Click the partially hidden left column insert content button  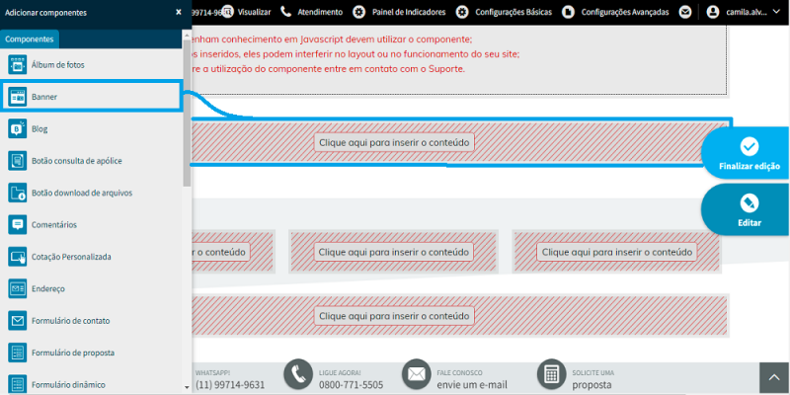pos(221,252)
